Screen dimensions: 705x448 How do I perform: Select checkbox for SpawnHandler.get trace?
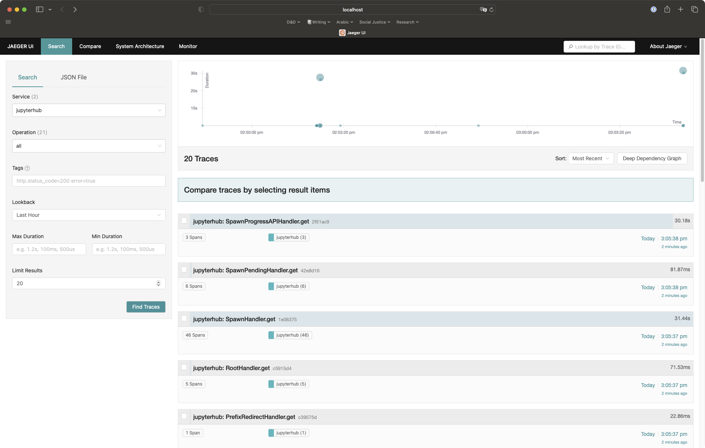(x=184, y=319)
